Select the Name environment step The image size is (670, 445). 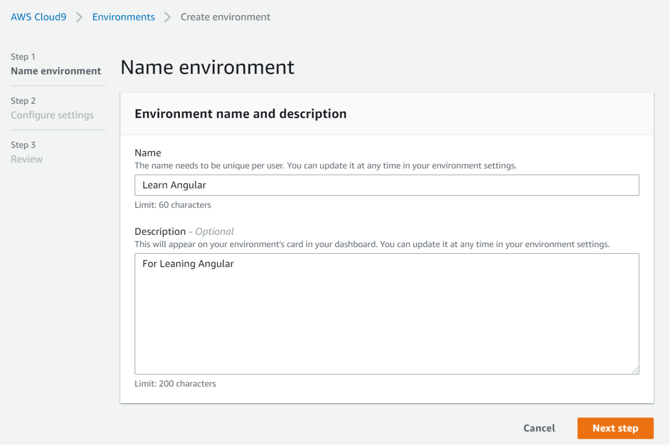(56, 71)
